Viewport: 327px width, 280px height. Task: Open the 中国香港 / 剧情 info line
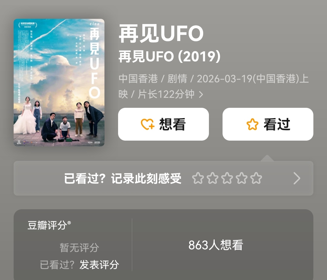[x=213, y=79]
